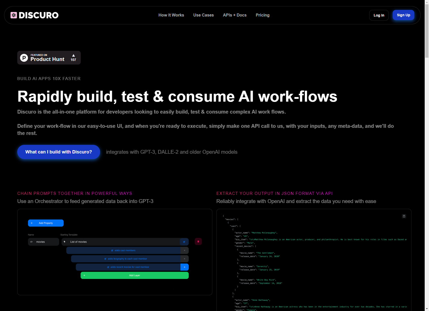
Task: Click the page's vertical scrollbar thumb
Action: [x=427, y=31]
